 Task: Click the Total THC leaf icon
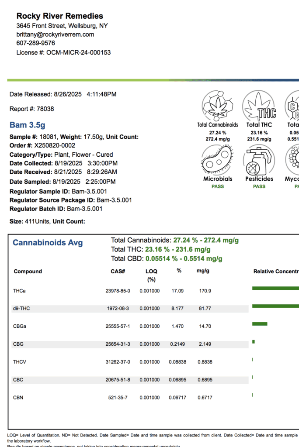point(259,106)
